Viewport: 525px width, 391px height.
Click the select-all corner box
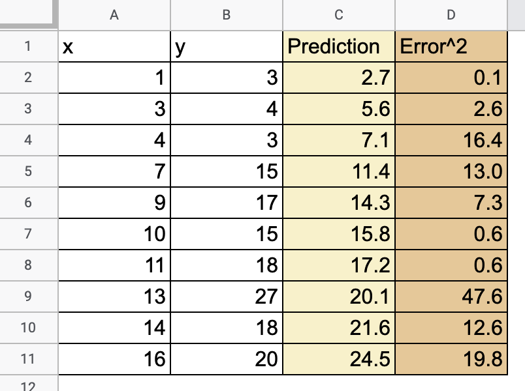[29, 15]
